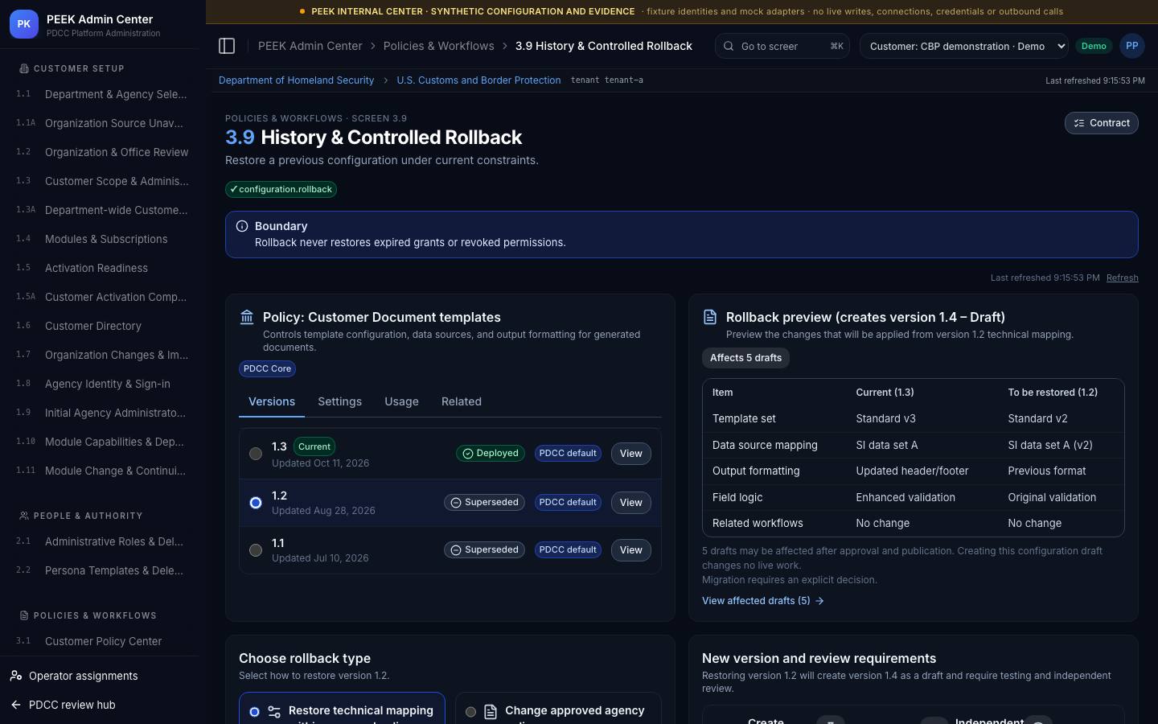The width and height of the screenshot is (1158, 724).
Task: View version 1.3 details
Action: pos(631,454)
